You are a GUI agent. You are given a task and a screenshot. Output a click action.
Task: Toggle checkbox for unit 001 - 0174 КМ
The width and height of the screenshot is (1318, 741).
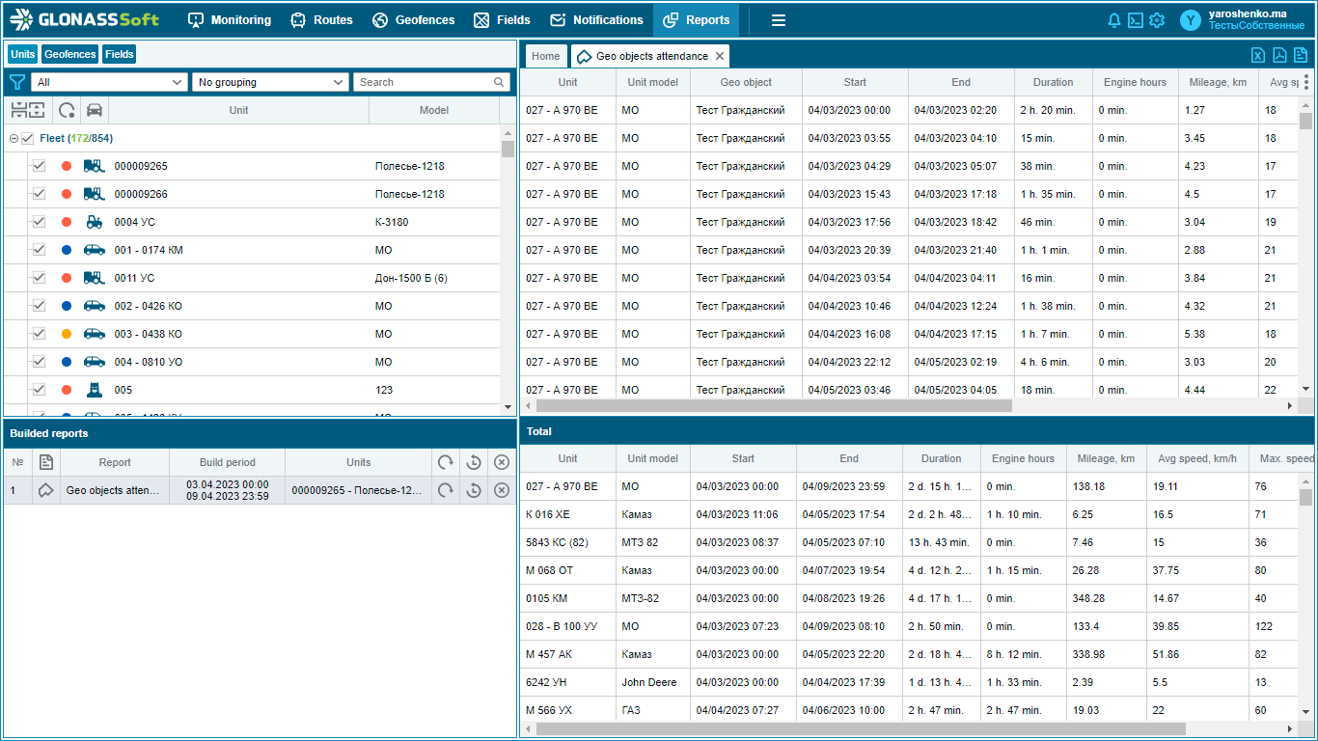coord(40,250)
